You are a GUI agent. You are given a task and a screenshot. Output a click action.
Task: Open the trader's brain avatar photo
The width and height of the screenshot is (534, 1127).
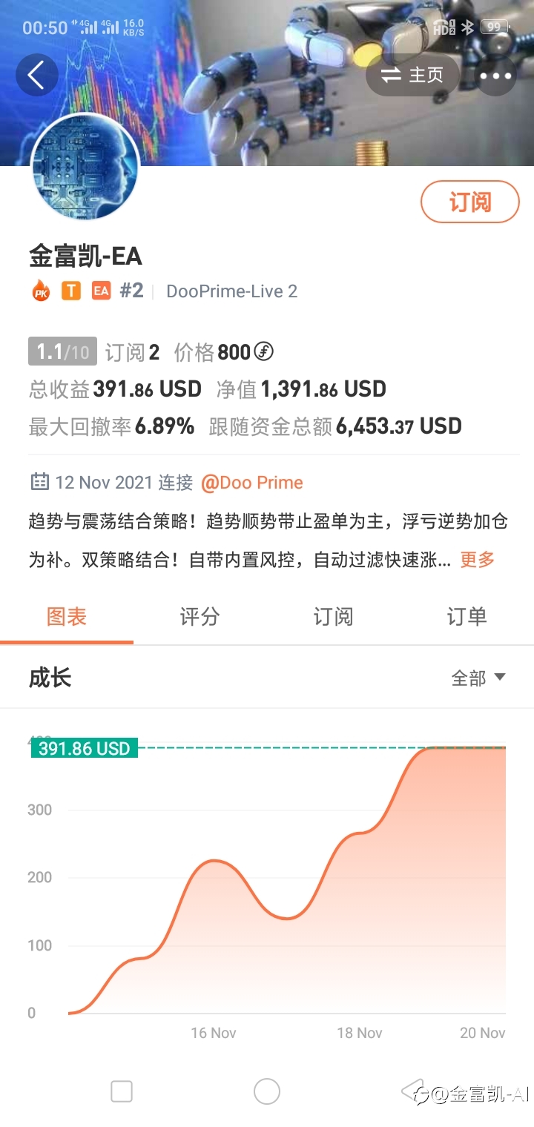pos(85,167)
